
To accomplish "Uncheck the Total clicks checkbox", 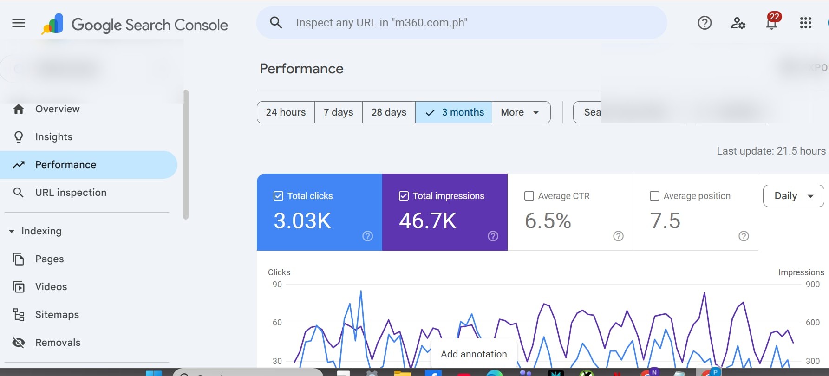I will point(278,196).
